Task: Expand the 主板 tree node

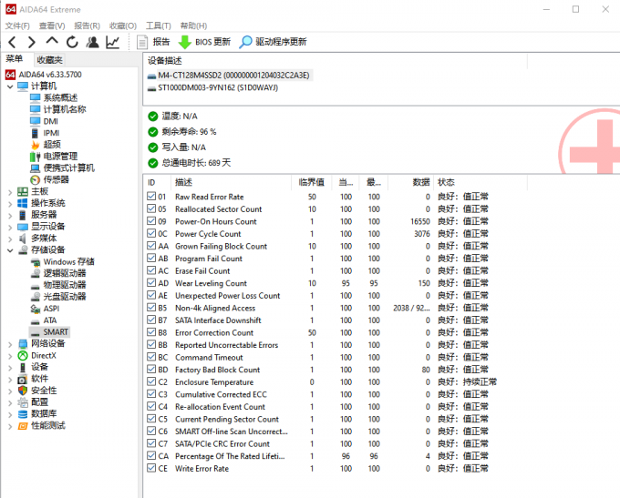Action: point(9,191)
